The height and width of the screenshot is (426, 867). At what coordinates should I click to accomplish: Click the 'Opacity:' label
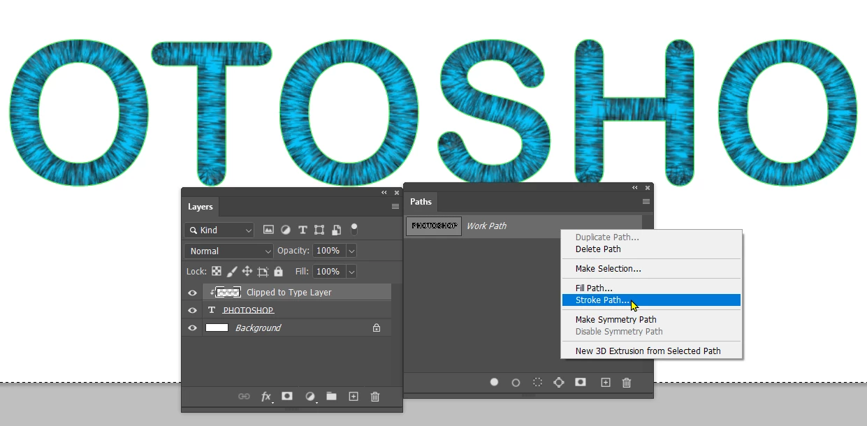(293, 251)
